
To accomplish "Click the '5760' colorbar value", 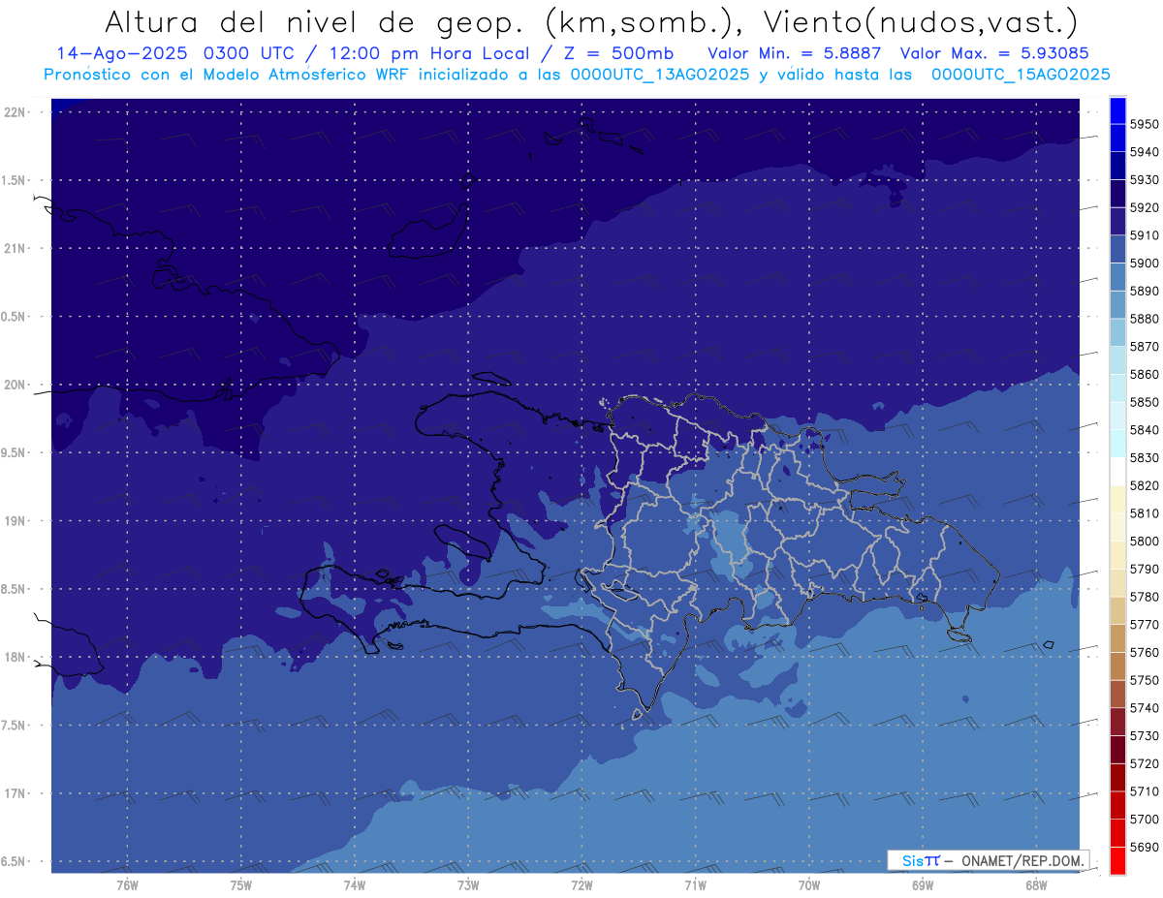I will (x=1145, y=653).
